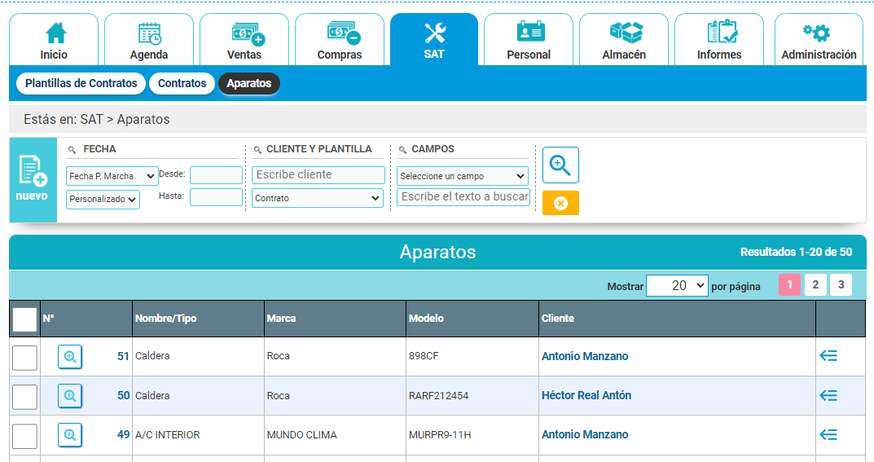Screen dimensions: 874x462
Task: Open the Informes reports tab
Action: [719, 40]
